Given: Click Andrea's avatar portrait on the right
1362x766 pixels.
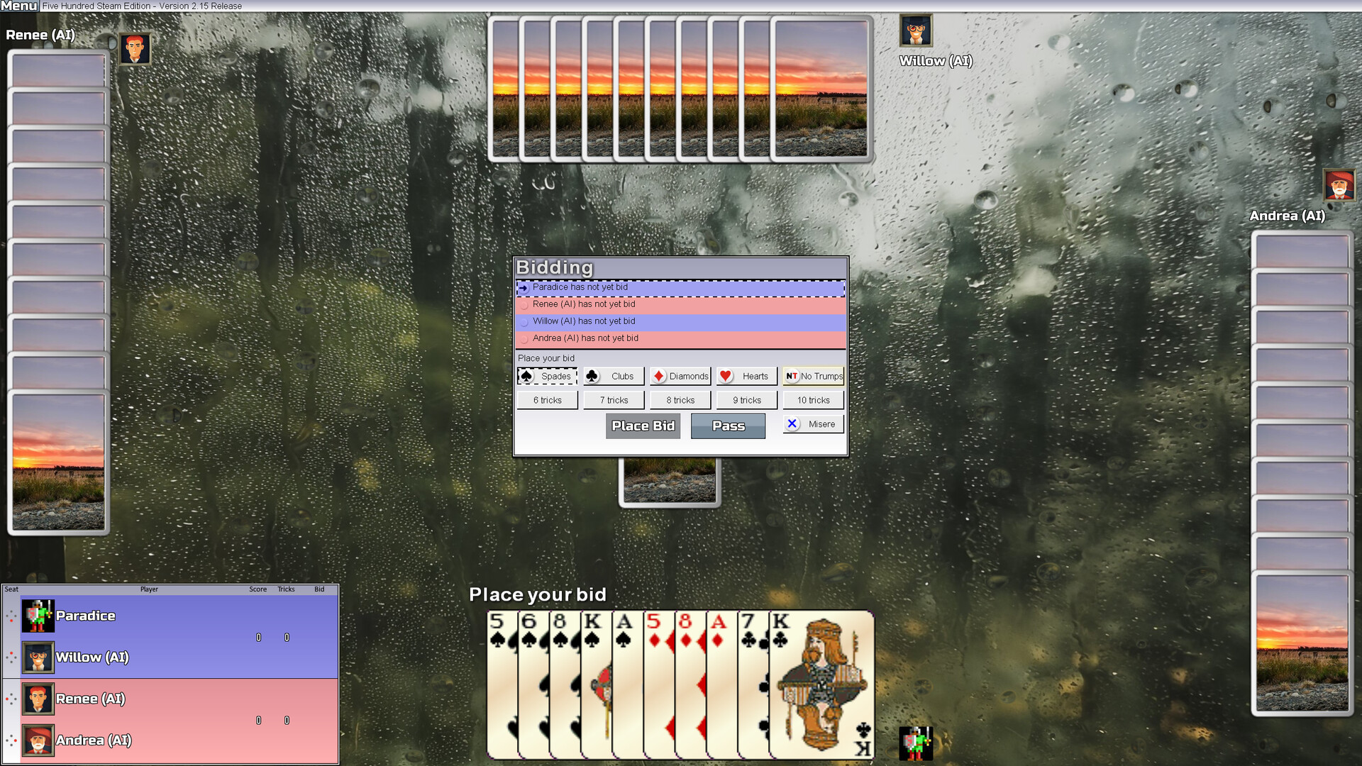Looking at the screenshot, I should click(1339, 185).
